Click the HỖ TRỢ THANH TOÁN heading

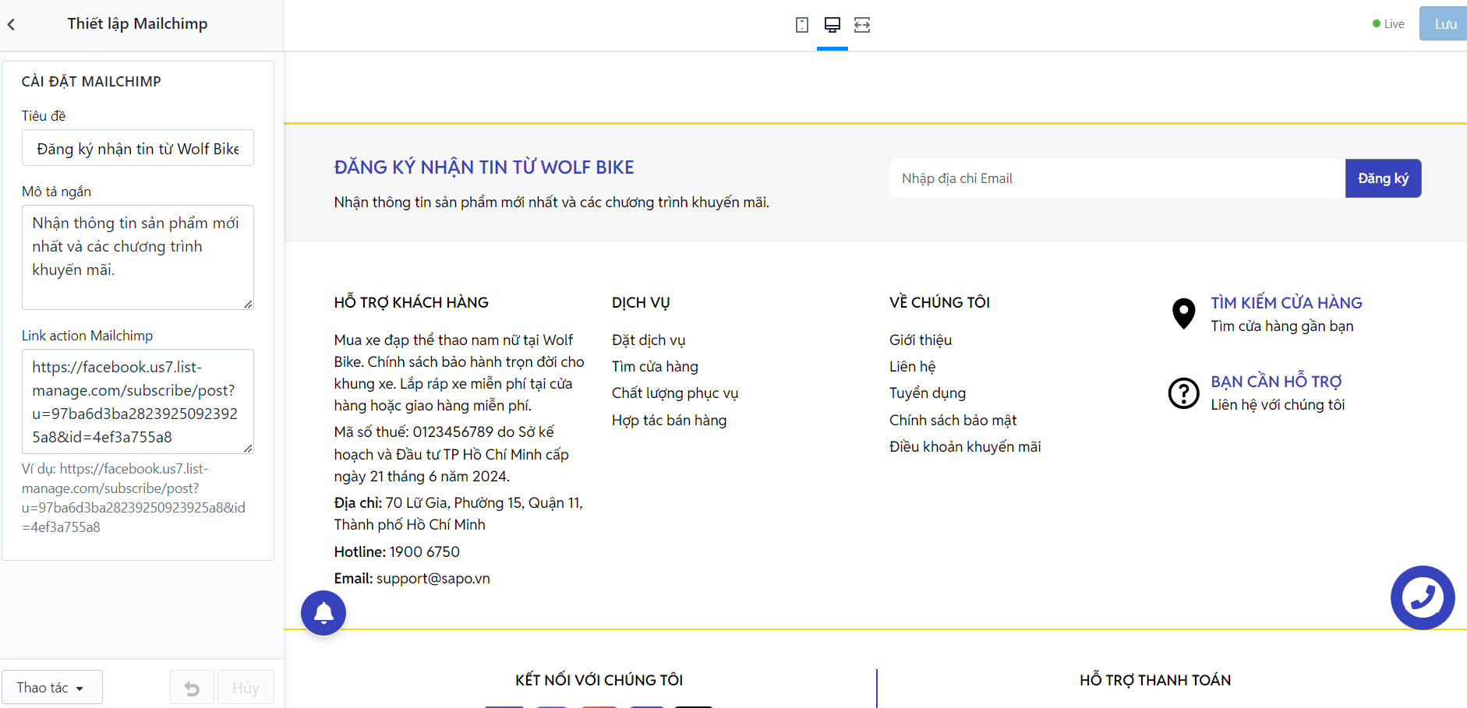pos(1155,680)
